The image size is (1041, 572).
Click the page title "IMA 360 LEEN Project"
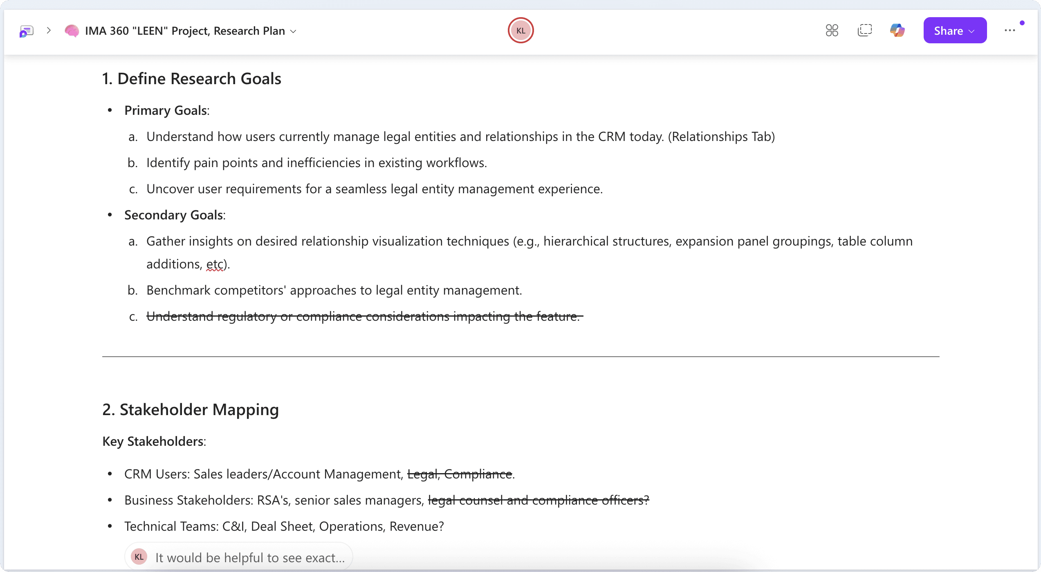pos(185,31)
